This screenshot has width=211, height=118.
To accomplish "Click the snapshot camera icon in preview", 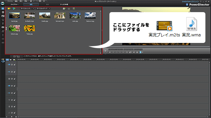I will 127,52.
